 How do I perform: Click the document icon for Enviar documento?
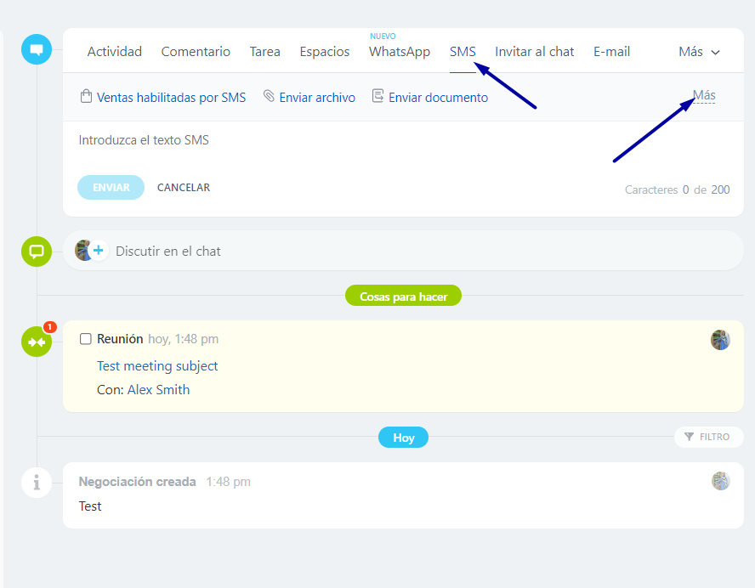[377, 97]
